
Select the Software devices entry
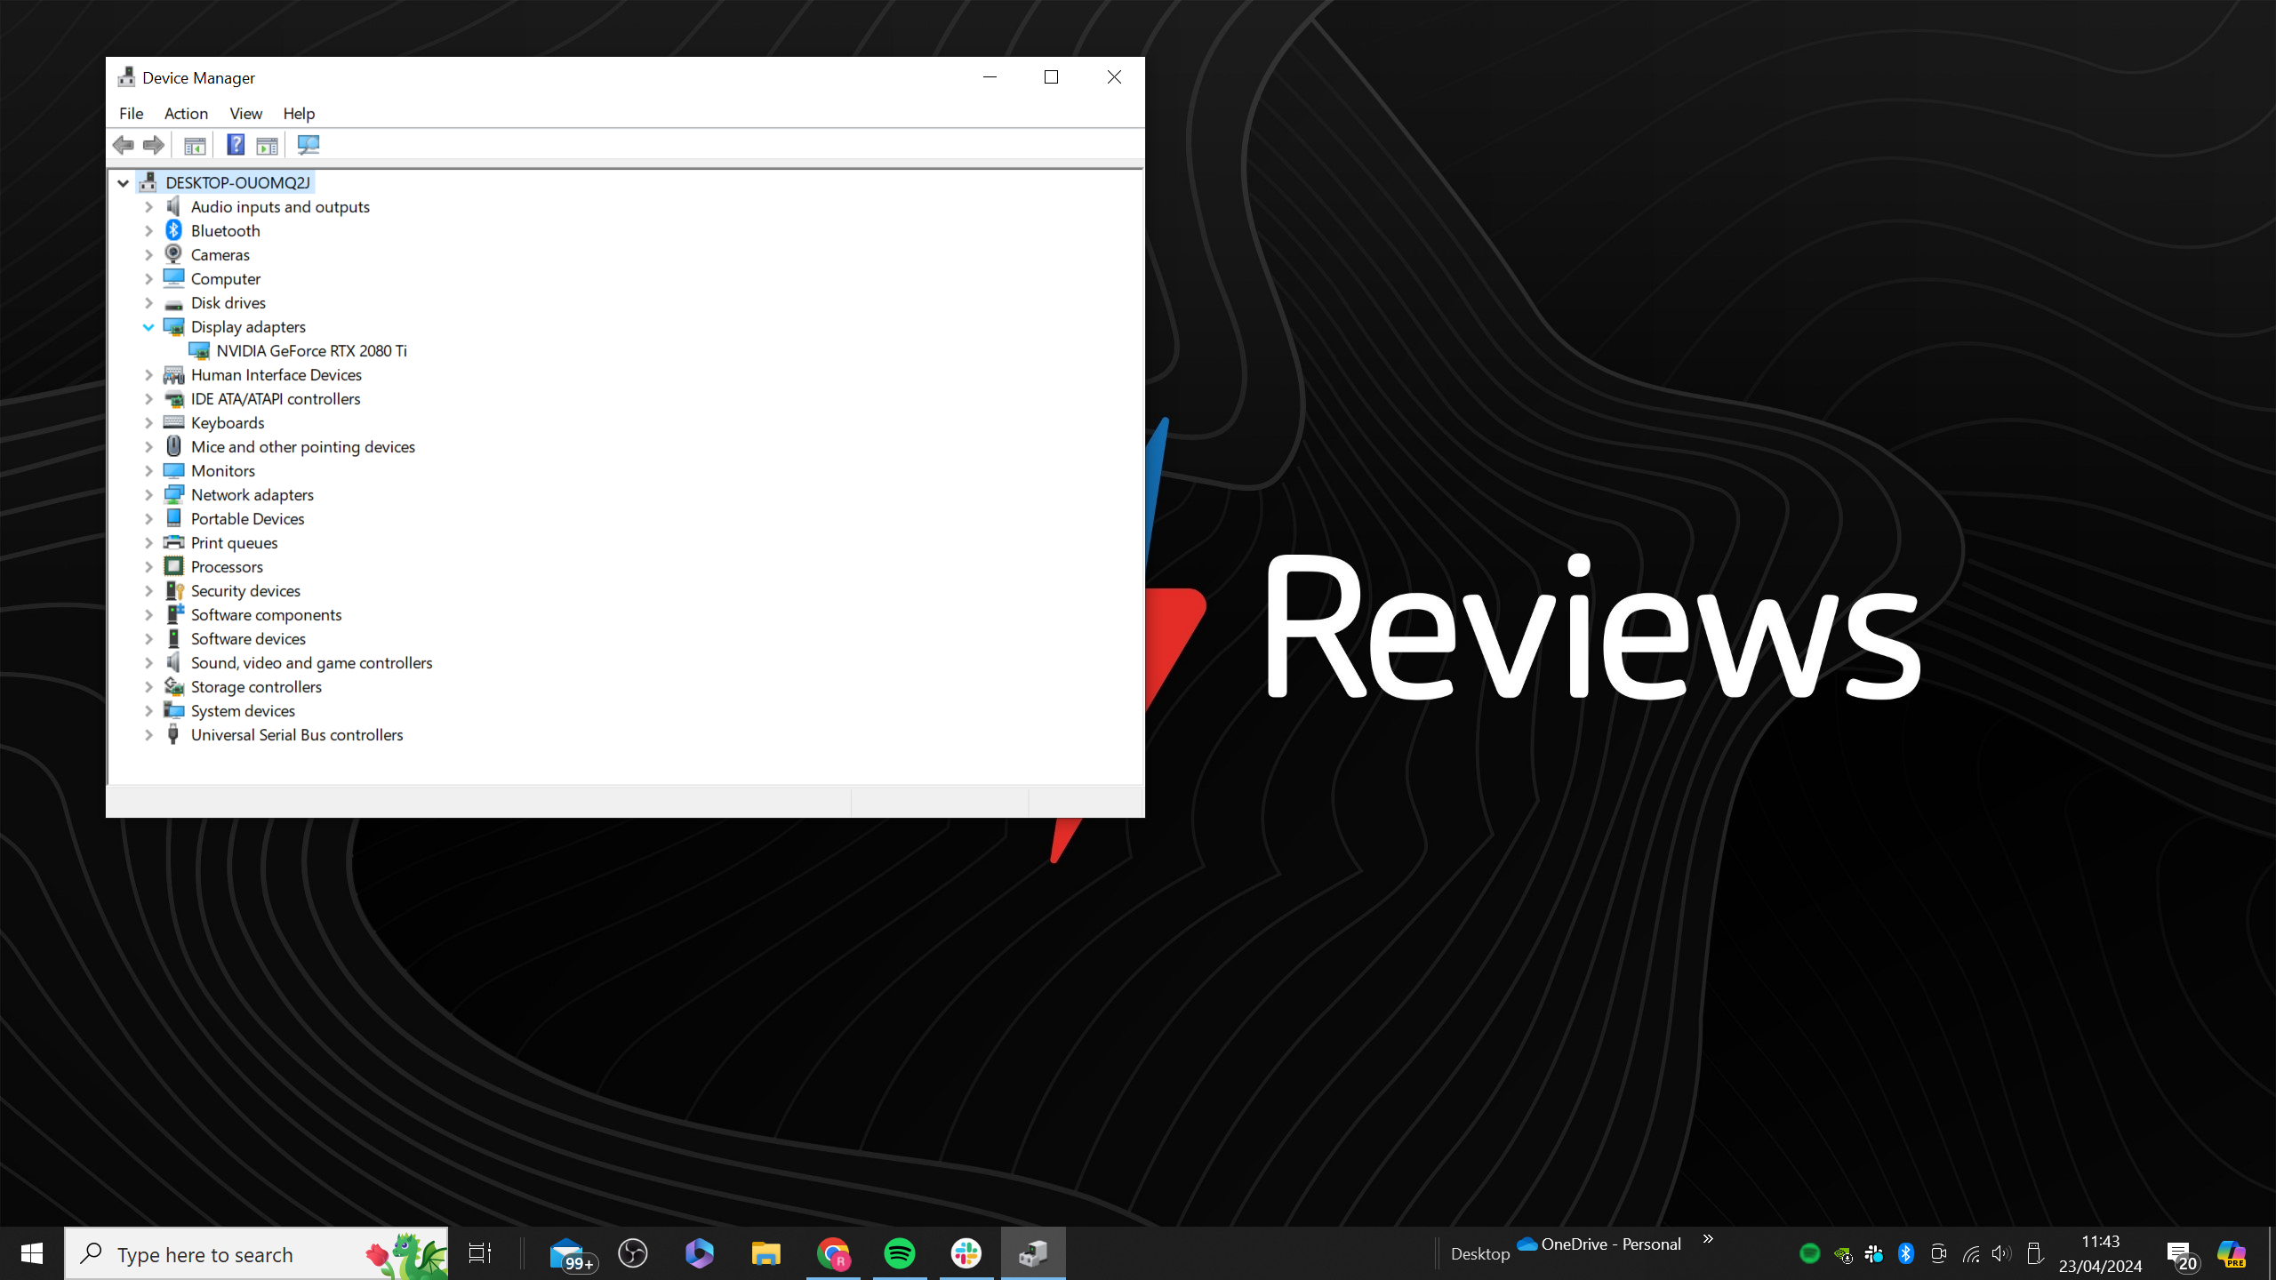[x=248, y=638]
